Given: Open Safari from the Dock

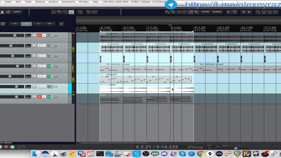Looking at the screenshot, I should tap(191, 154).
